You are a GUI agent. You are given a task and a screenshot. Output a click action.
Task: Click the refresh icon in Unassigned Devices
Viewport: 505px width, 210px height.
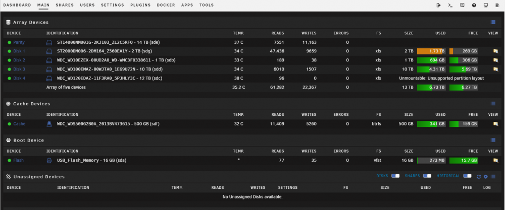[x=479, y=177]
